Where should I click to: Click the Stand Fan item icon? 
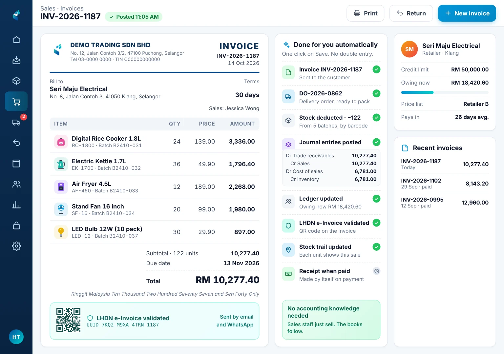[61, 209]
